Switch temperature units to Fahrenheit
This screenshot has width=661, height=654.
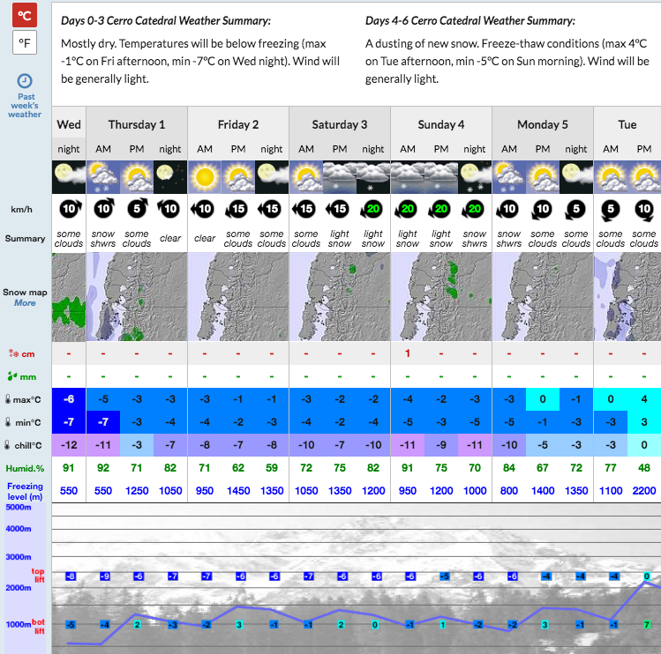[25, 42]
